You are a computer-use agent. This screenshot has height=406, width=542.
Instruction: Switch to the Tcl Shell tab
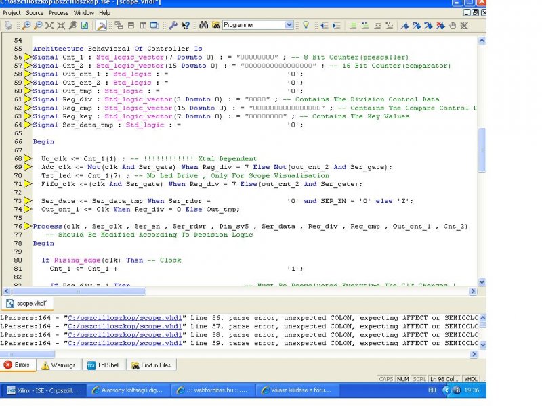click(104, 365)
